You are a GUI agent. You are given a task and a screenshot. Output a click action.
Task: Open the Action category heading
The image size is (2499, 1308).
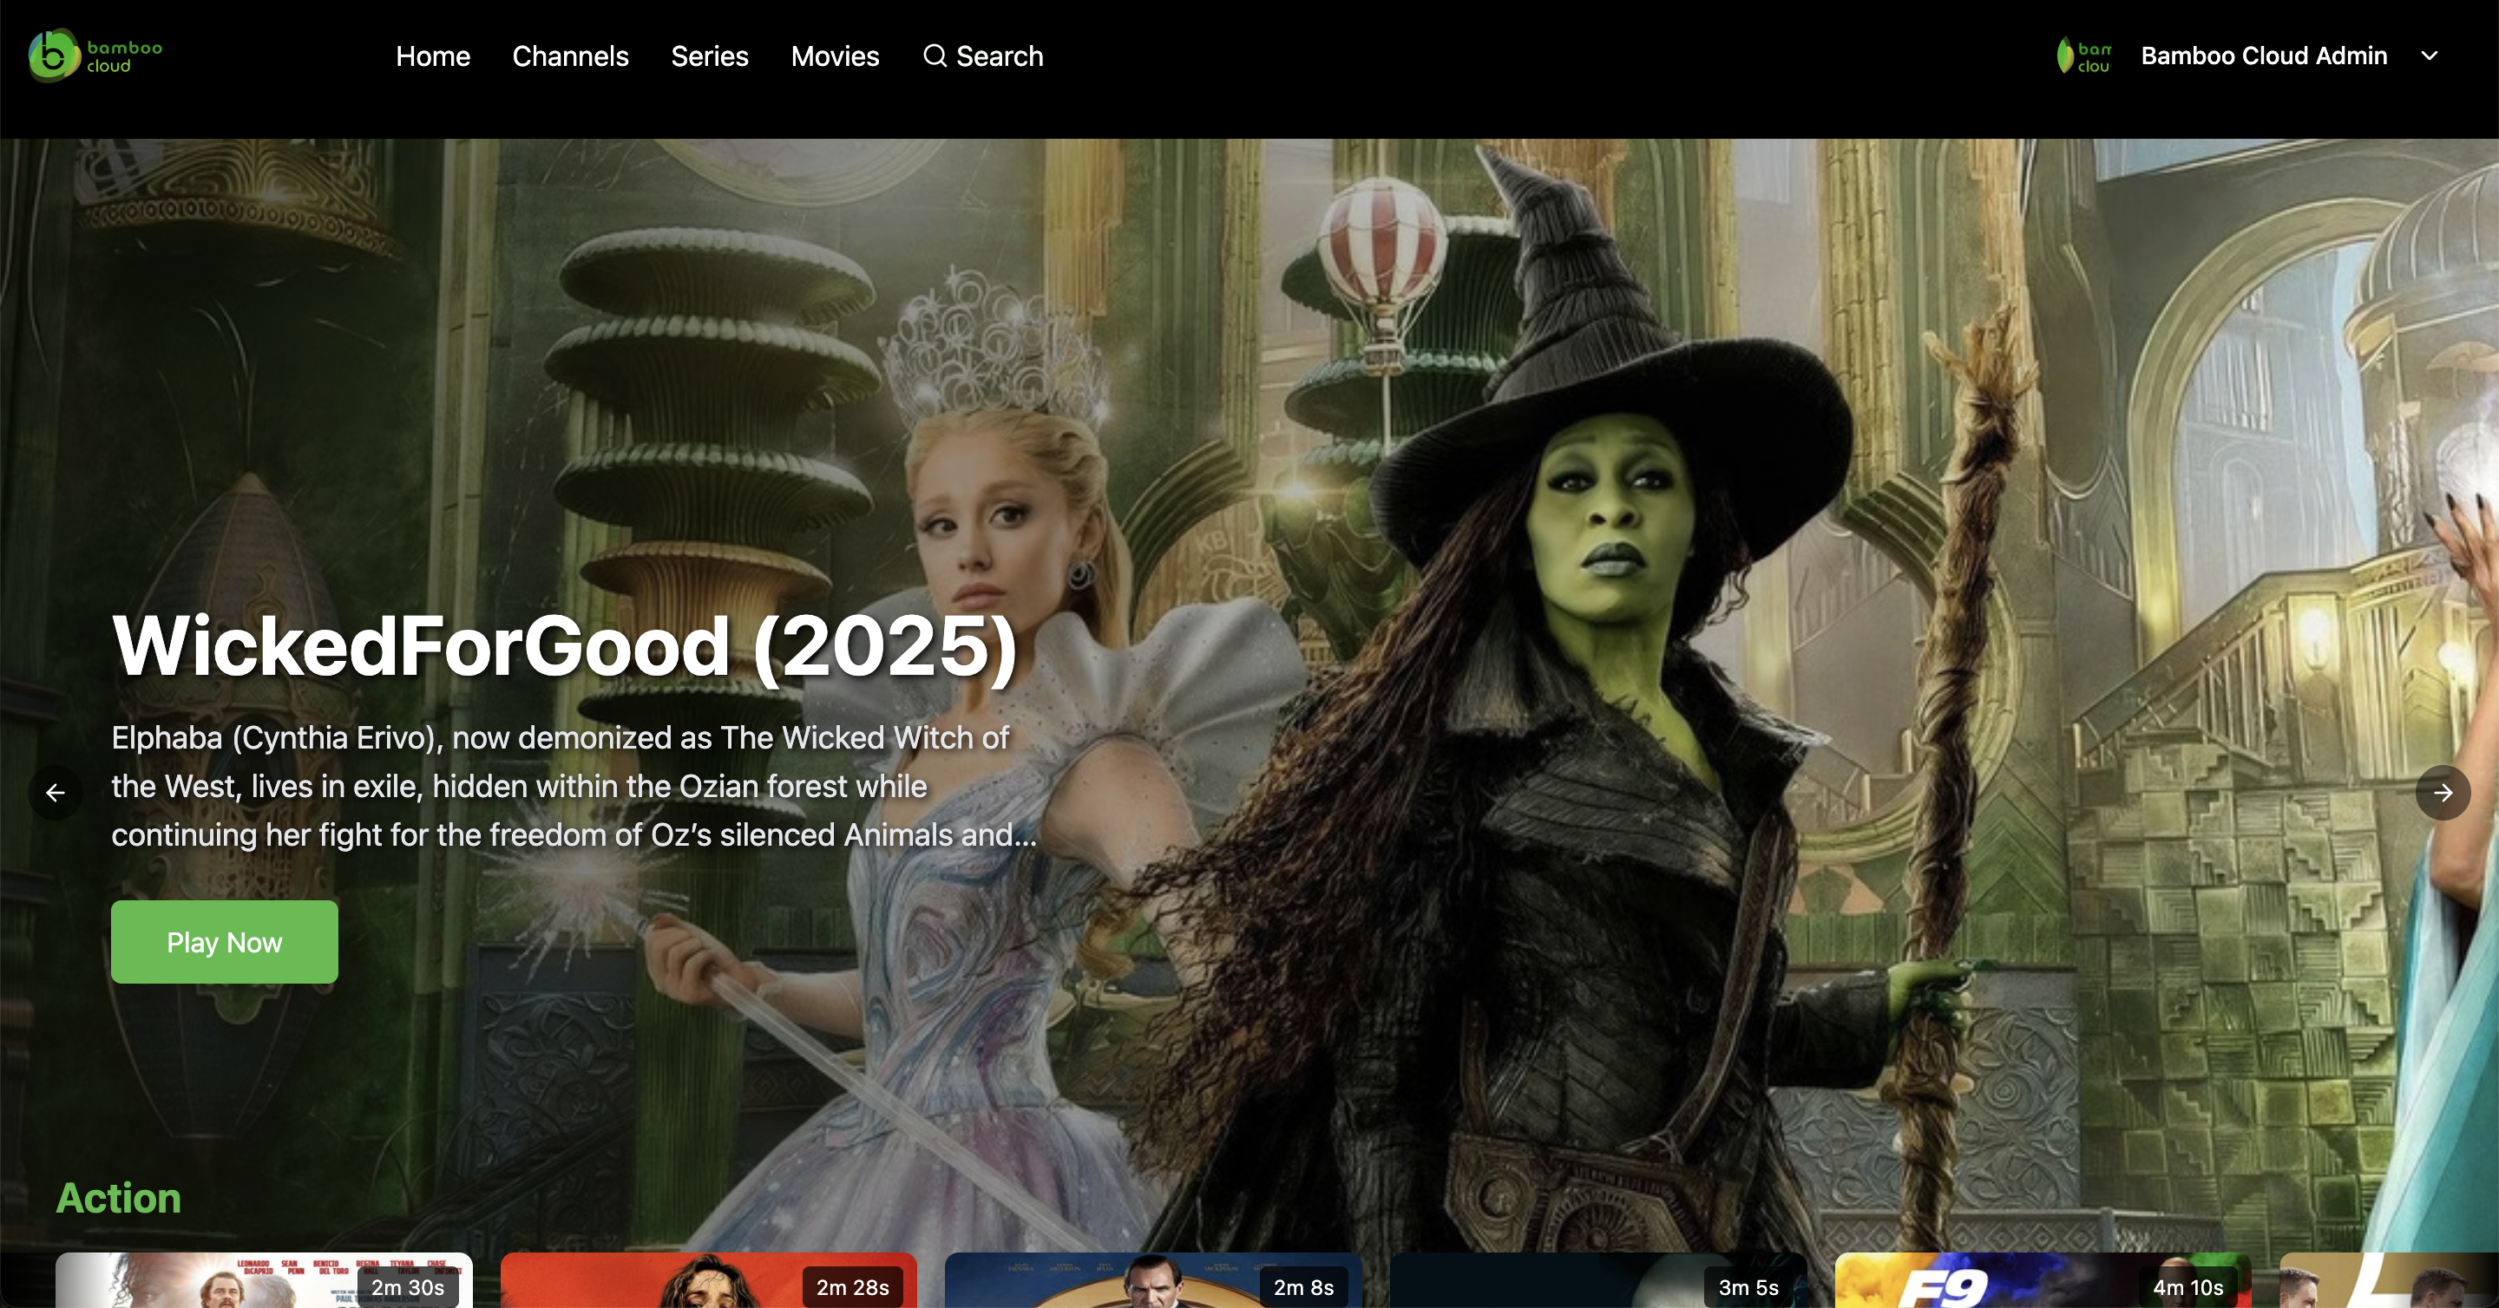pyautogui.click(x=118, y=1199)
